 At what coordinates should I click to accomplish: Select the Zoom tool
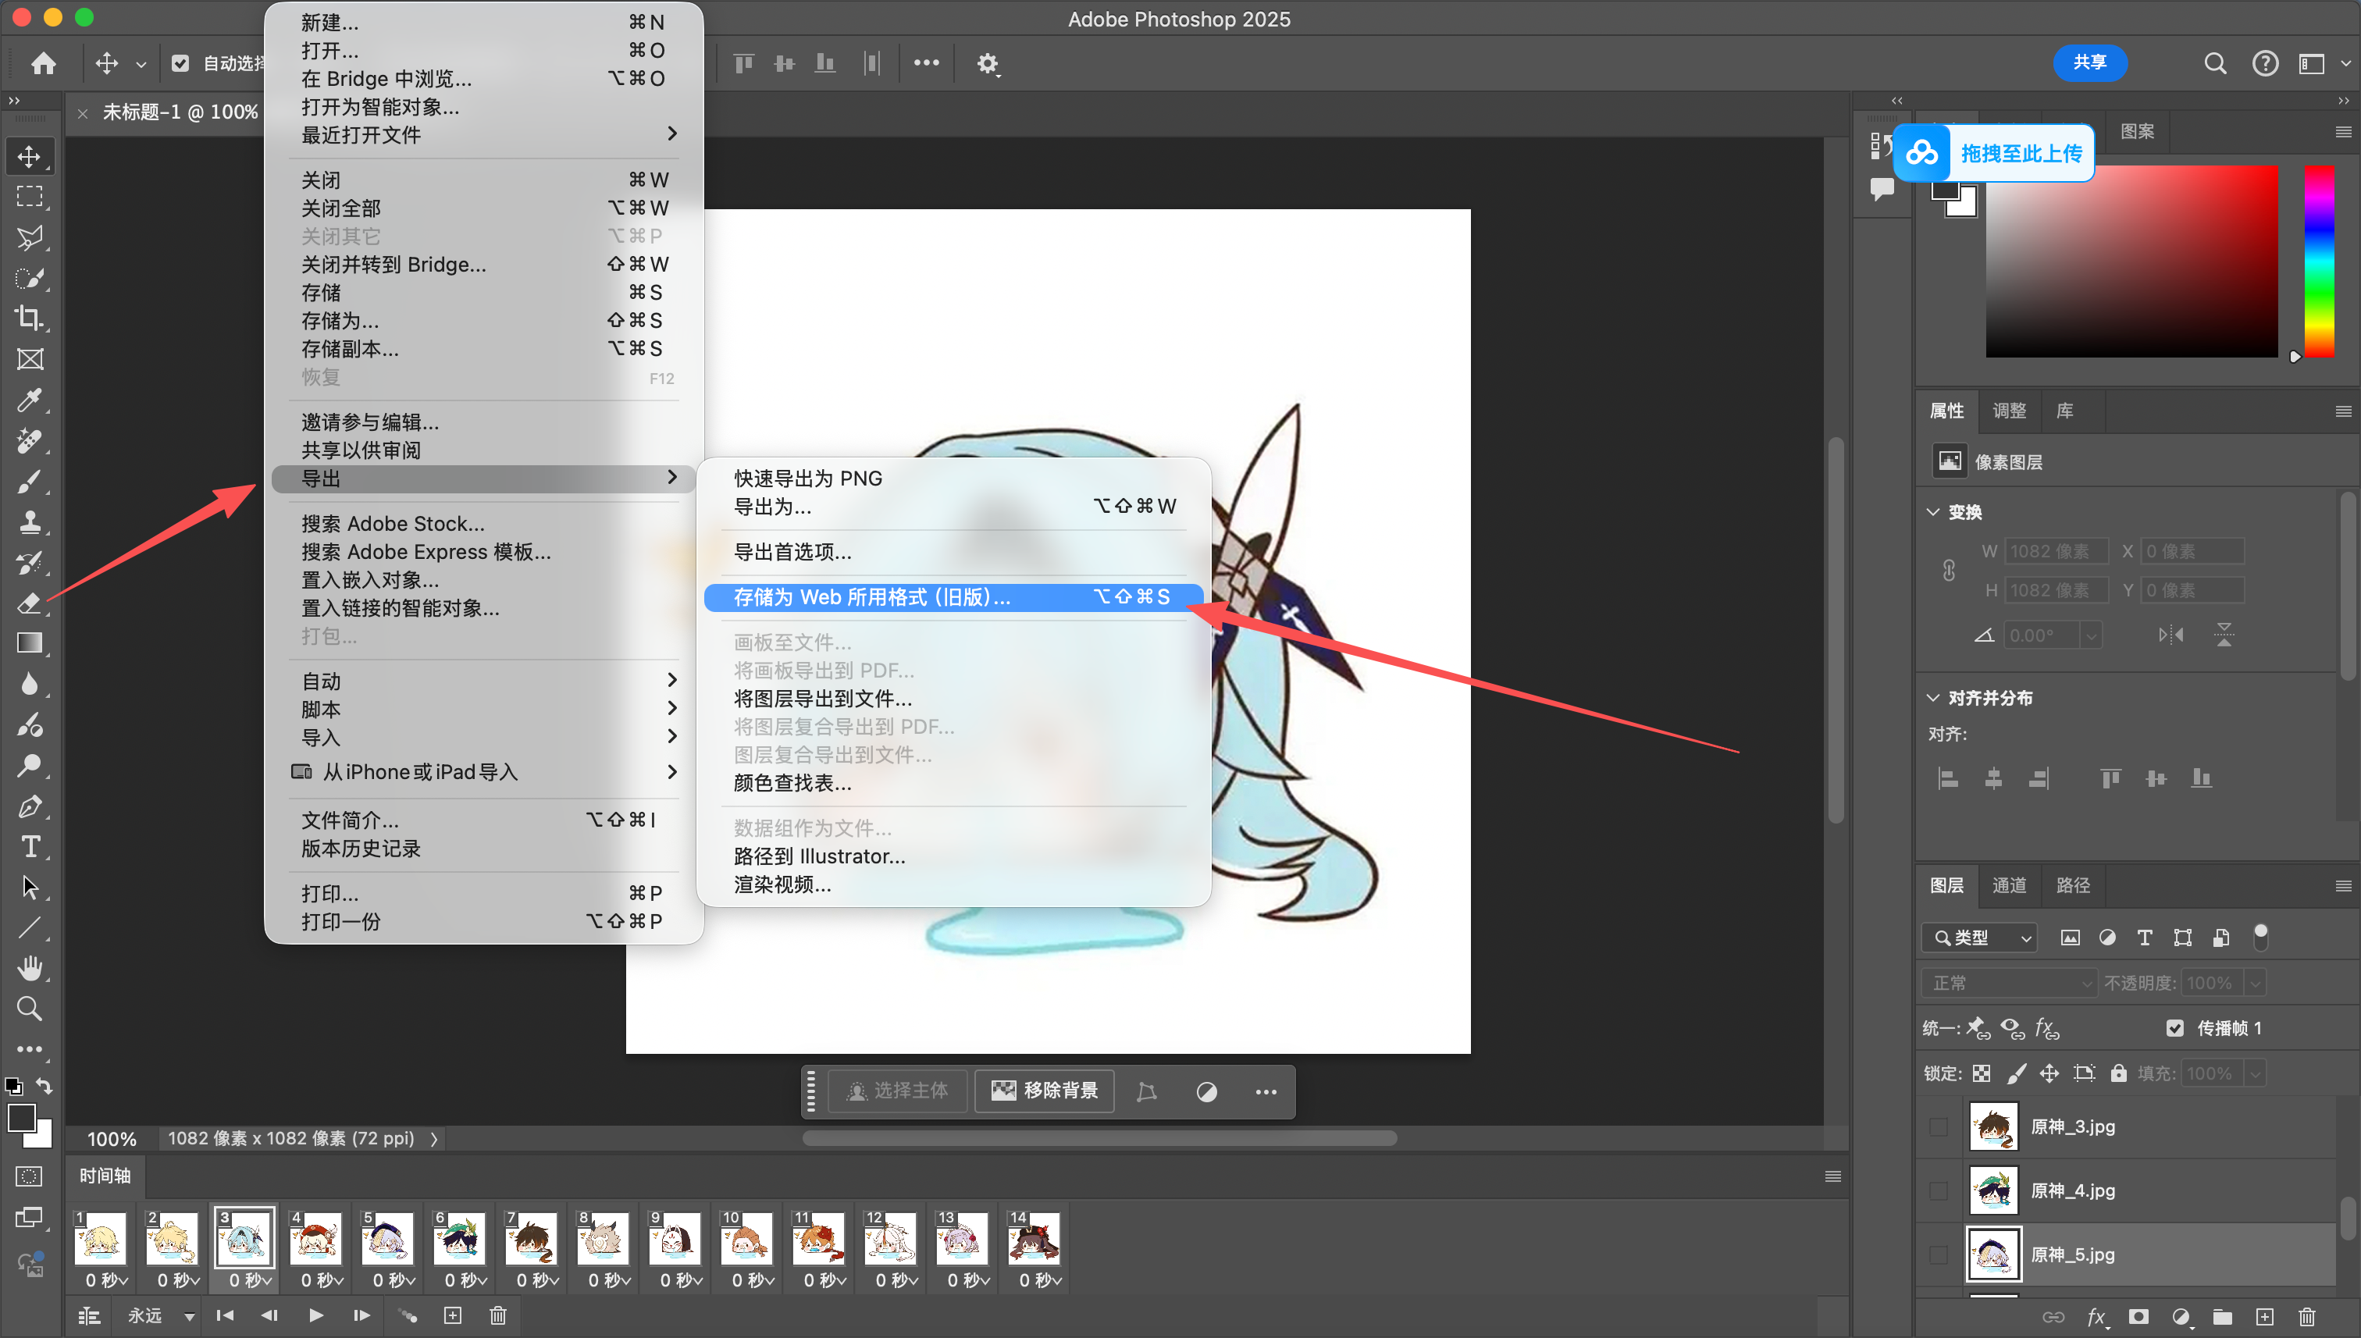(x=30, y=1008)
